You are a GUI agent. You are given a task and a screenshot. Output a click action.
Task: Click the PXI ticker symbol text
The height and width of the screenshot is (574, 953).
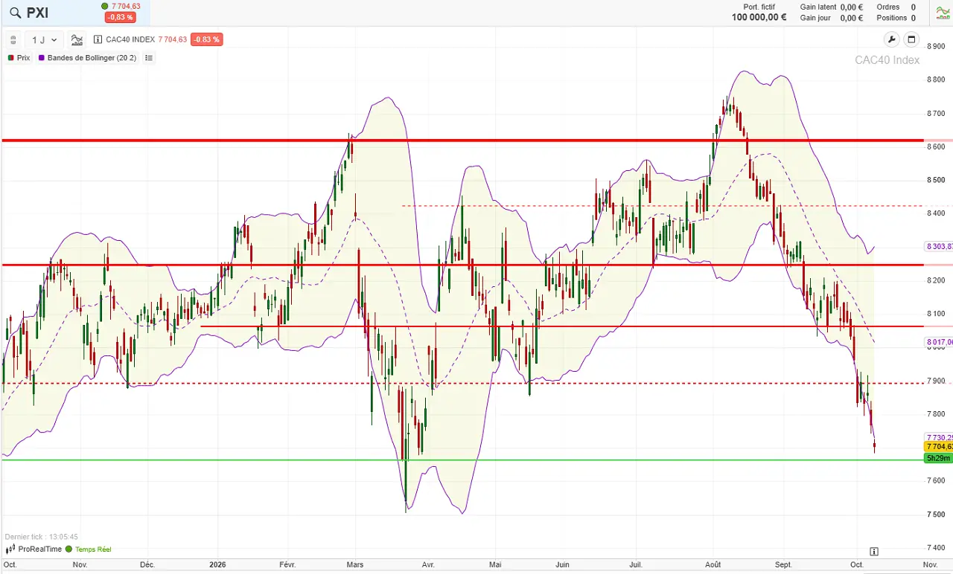(37, 13)
